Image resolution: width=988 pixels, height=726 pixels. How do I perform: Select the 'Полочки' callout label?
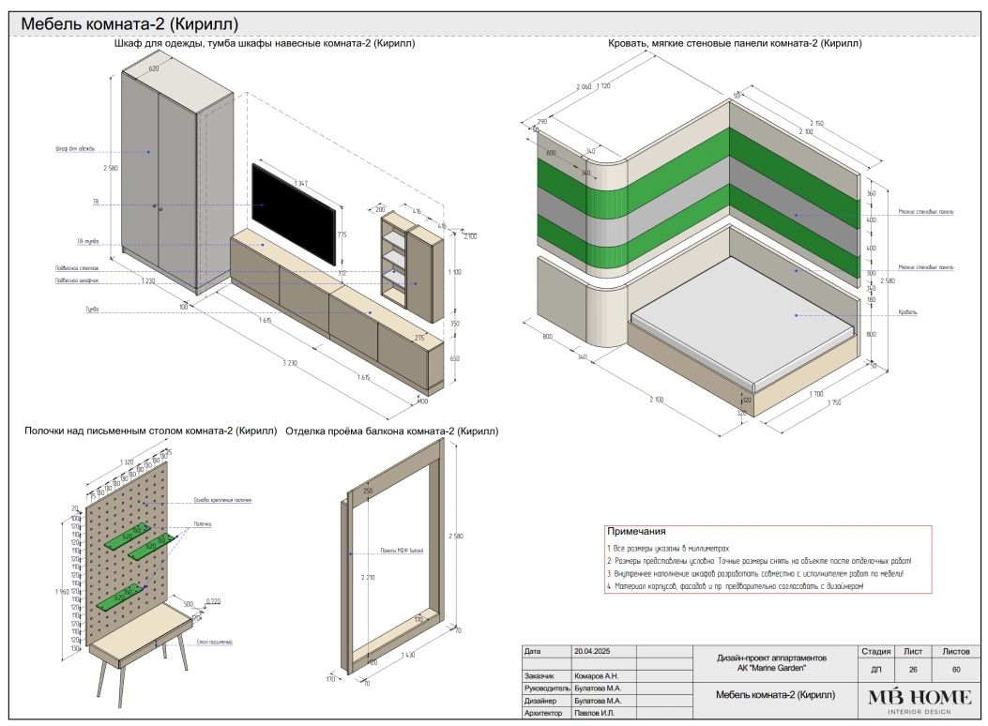click(203, 524)
